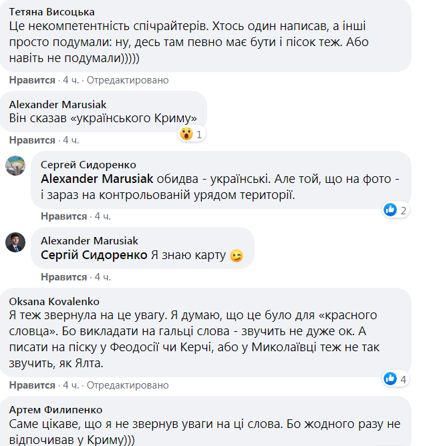Open Тетяна Висоцька's profile name link
This screenshot has width=431, height=446.
click(x=53, y=12)
